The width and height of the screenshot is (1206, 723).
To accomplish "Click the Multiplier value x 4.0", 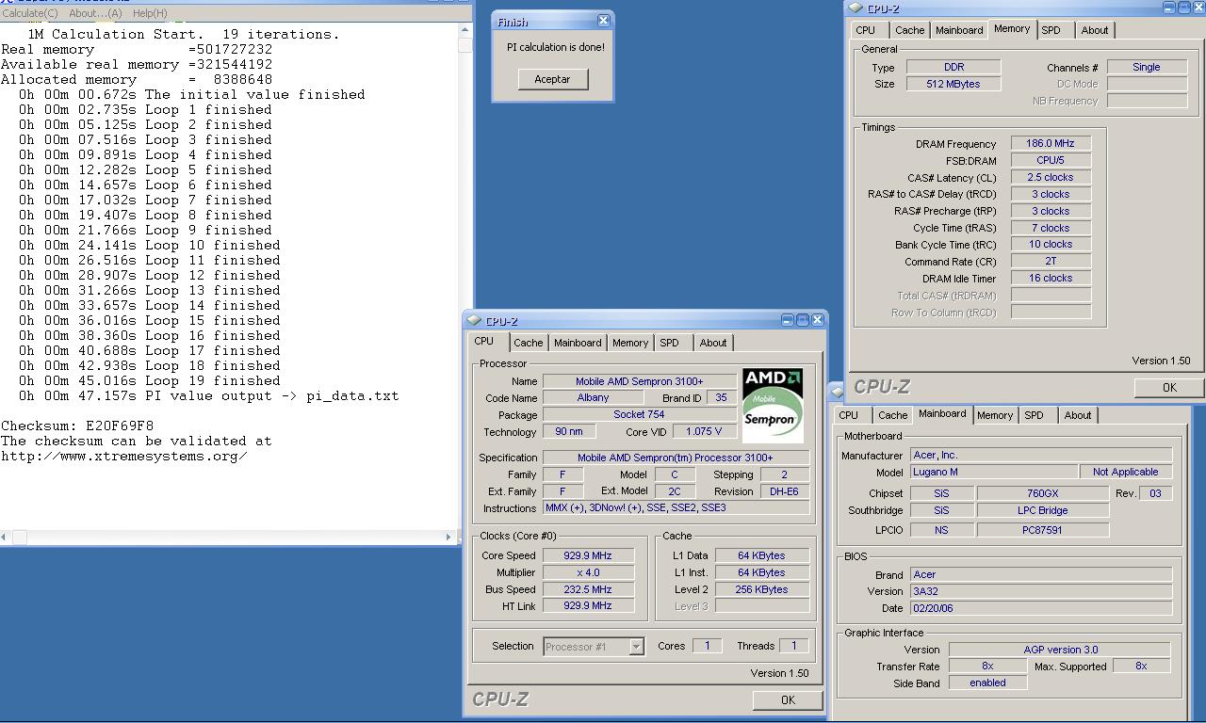I will tap(587, 572).
